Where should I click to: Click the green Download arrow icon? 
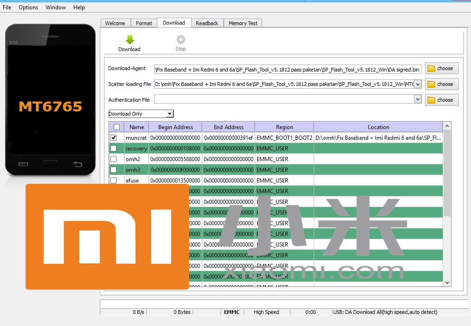click(x=129, y=39)
